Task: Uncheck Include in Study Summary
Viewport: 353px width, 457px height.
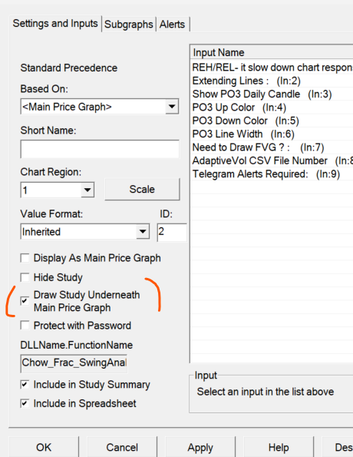Action: pos(25,385)
